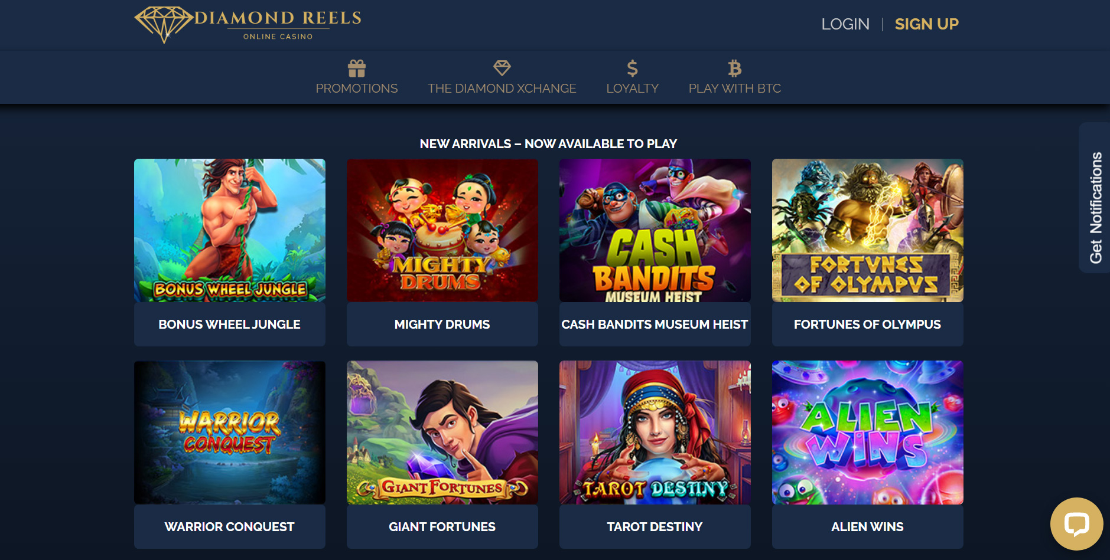Click the Diamond Reels diamond logo
Viewport: 1110px width, 560px height.
[x=164, y=24]
